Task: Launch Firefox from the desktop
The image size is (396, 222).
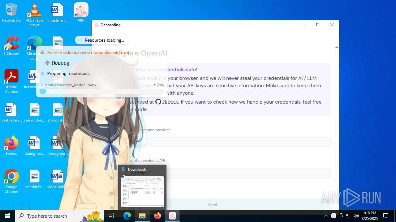Action: [11, 146]
